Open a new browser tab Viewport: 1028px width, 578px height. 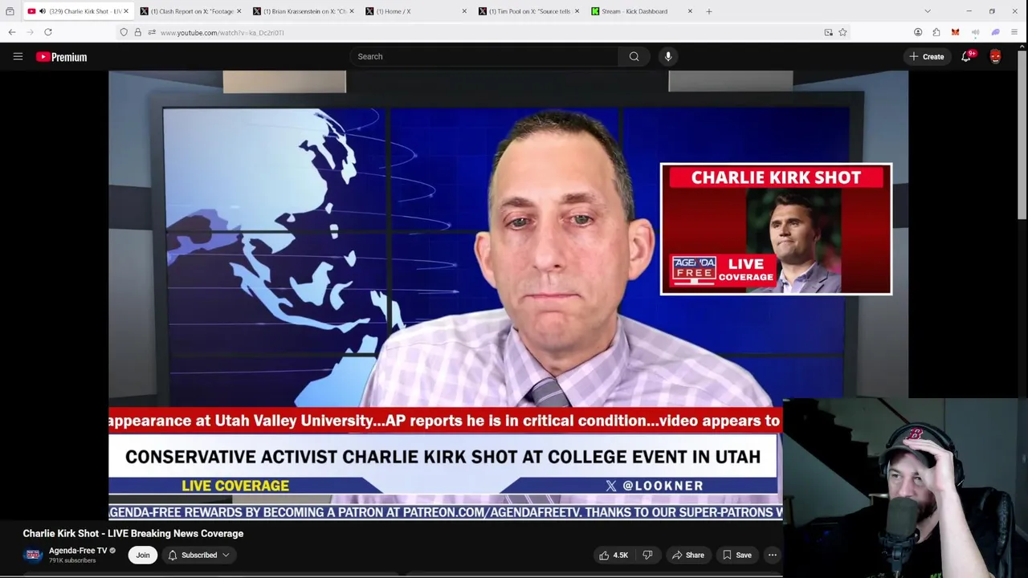click(709, 11)
